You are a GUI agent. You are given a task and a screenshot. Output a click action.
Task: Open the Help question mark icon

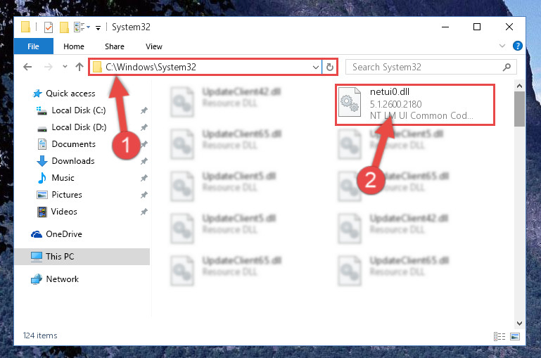coord(518,46)
